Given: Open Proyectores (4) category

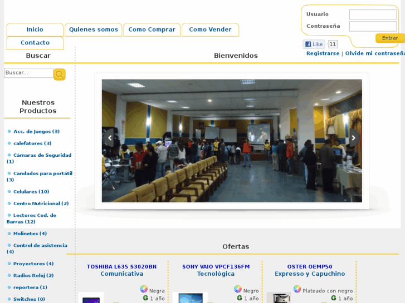Looking at the screenshot, I should coord(33,264).
